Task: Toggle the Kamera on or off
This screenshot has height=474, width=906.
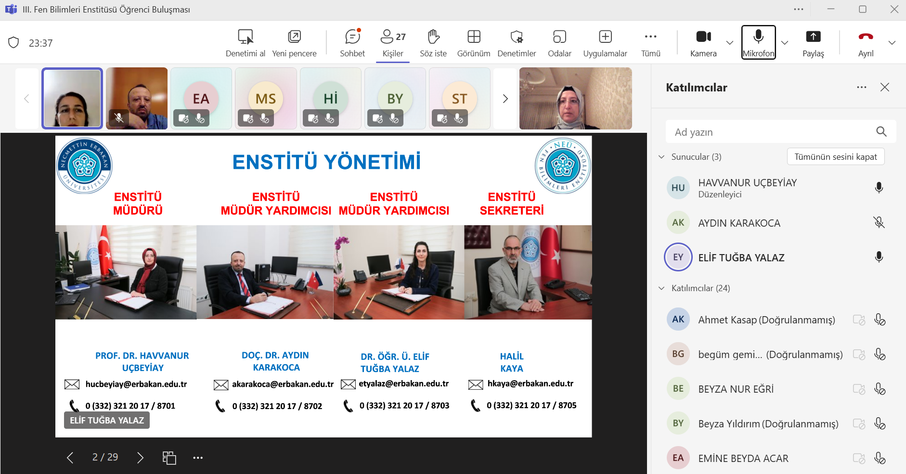Action: coord(703,42)
